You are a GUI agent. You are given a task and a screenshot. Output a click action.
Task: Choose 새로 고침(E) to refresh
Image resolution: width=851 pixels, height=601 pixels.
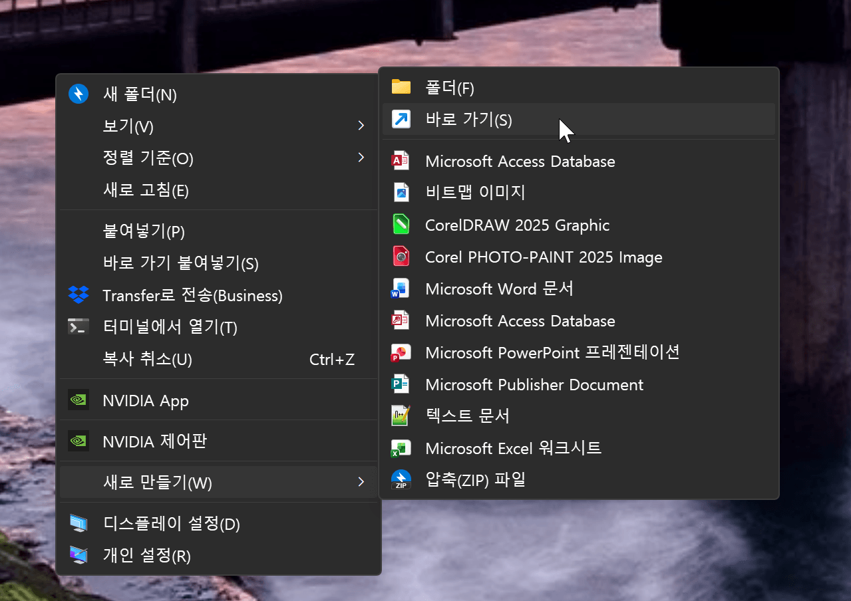(219, 191)
